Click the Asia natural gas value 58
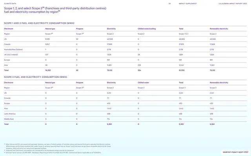Image resolution: width=251 pixels, height=156 pixels. (46, 65)
